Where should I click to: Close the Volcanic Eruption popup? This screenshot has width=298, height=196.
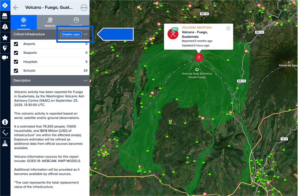tap(228, 28)
